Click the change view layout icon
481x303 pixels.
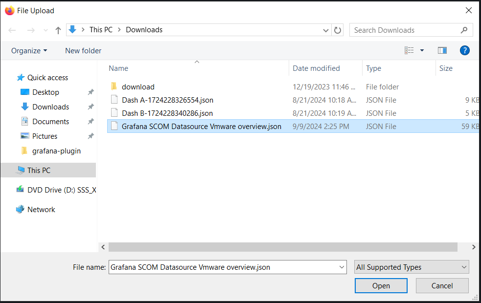409,50
